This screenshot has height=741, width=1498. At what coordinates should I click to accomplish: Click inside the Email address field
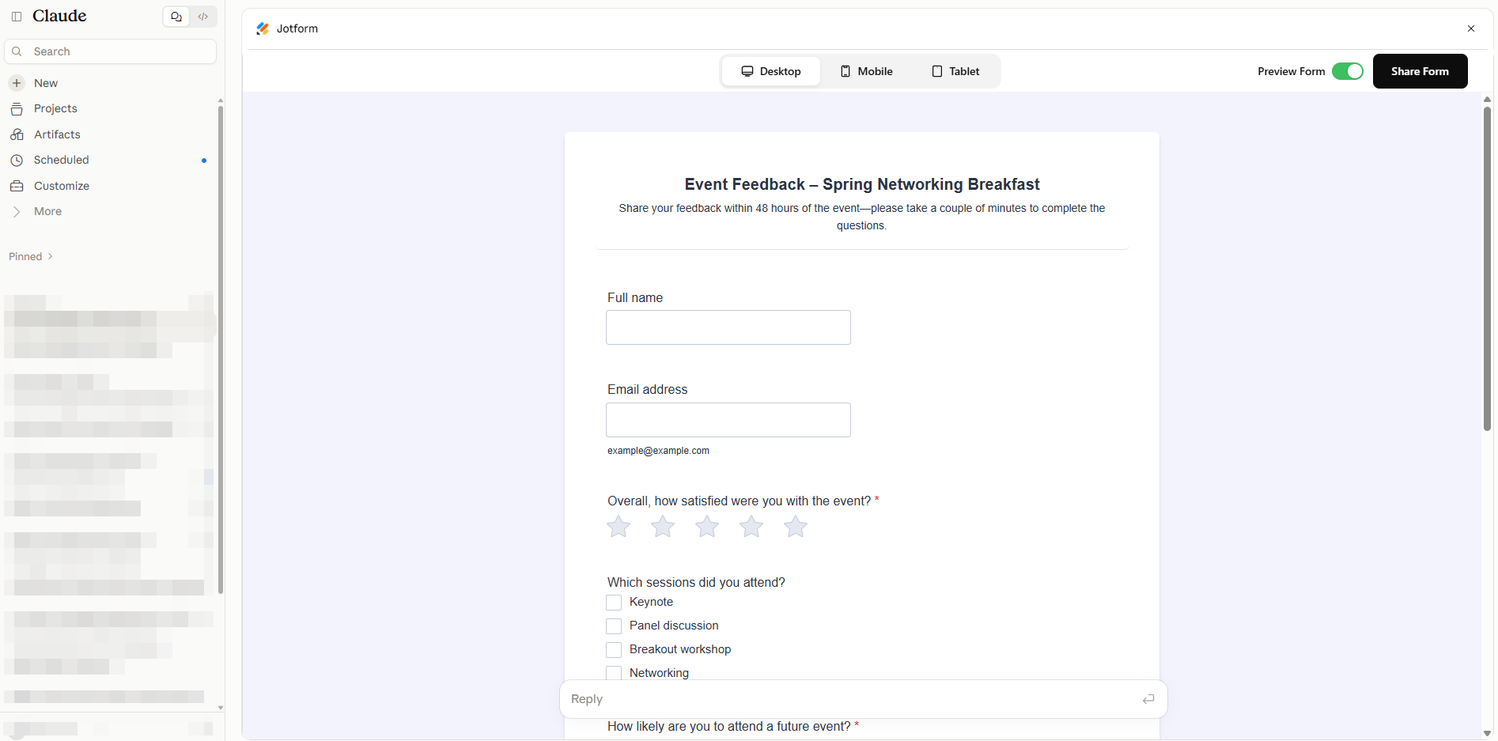coord(728,420)
